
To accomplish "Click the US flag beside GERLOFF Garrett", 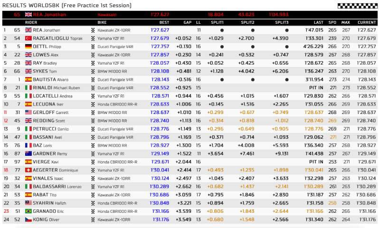I will 28,112.
